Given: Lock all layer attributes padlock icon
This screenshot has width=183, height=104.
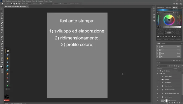Looking at the screenshot, I should tap(169, 71).
